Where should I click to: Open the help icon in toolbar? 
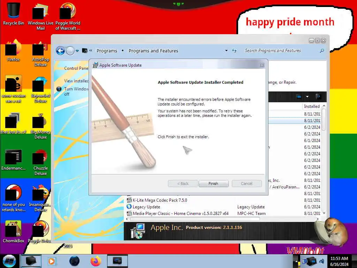click(x=319, y=97)
